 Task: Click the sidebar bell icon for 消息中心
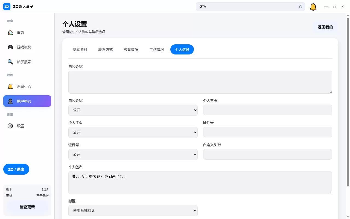point(10,87)
